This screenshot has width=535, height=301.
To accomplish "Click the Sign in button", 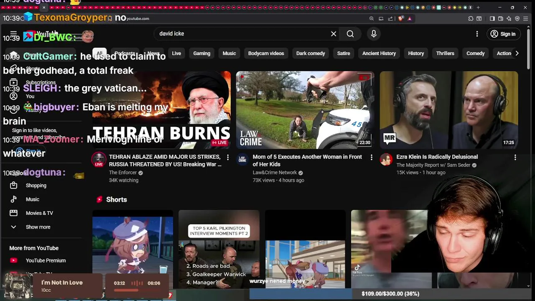I will click(503, 34).
